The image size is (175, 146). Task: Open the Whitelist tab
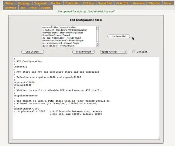(x=154, y=3)
